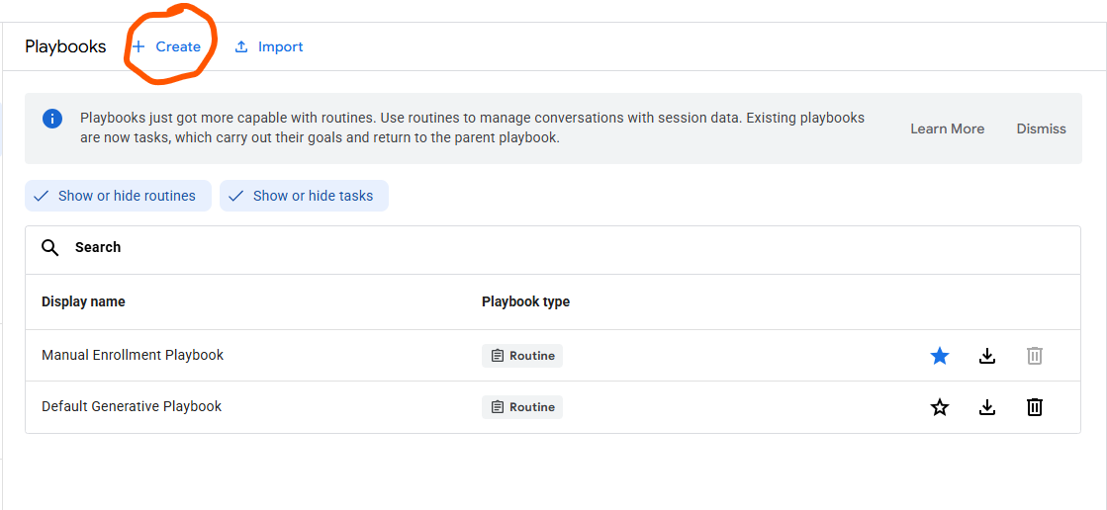Click the blue info icon in banner
1107x510 pixels.
[52, 119]
